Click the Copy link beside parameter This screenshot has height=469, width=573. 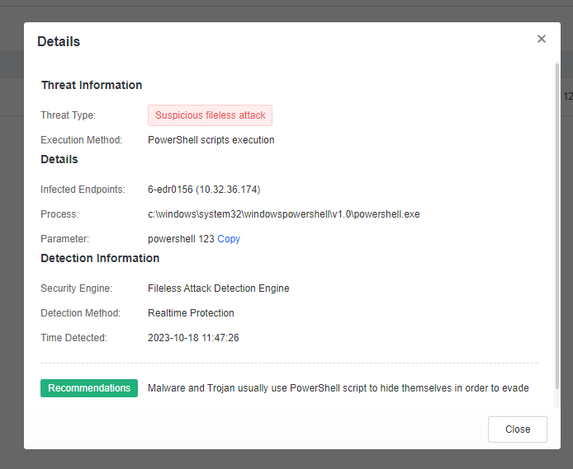tap(229, 239)
